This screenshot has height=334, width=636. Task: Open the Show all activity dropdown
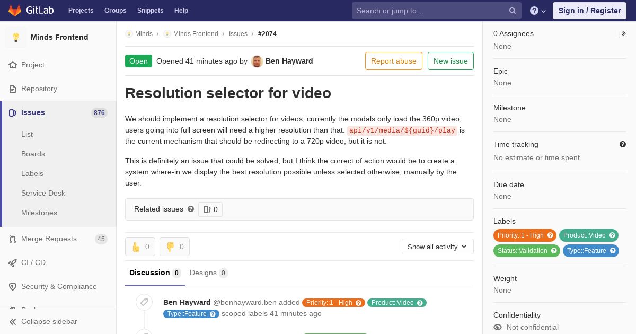point(438,247)
